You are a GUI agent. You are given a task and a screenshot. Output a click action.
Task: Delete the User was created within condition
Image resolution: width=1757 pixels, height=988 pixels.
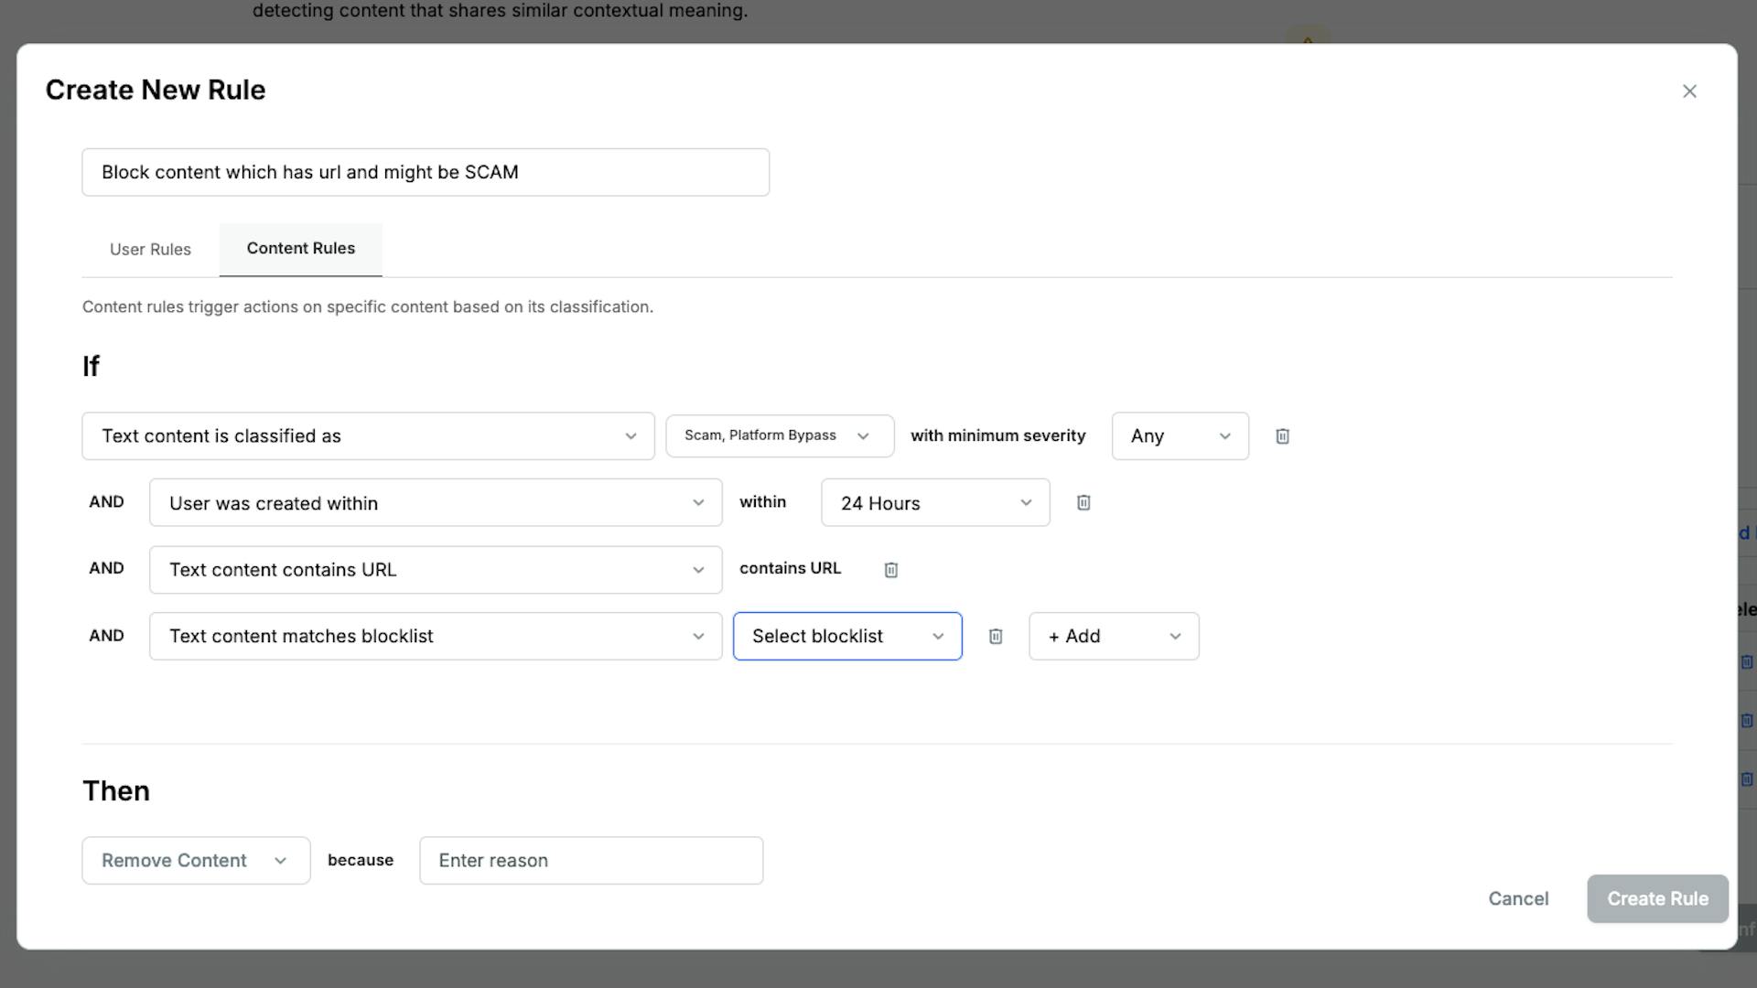[1083, 502]
